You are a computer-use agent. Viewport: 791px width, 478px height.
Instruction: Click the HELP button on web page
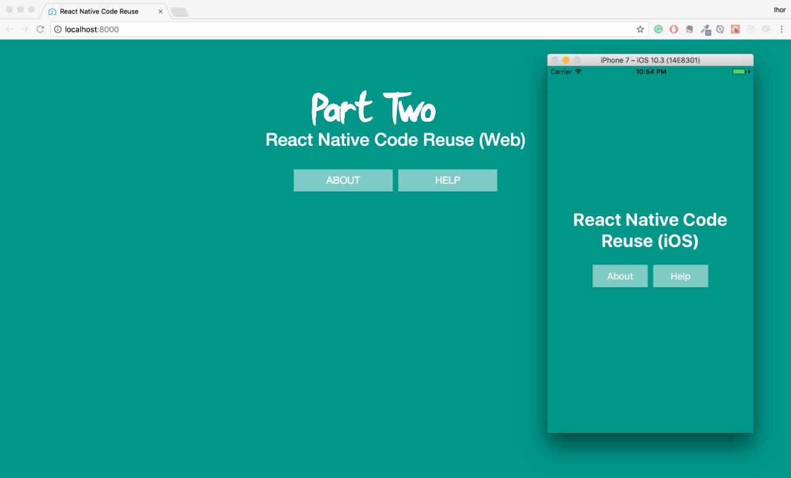pyautogui.click(x=447, y=180)
